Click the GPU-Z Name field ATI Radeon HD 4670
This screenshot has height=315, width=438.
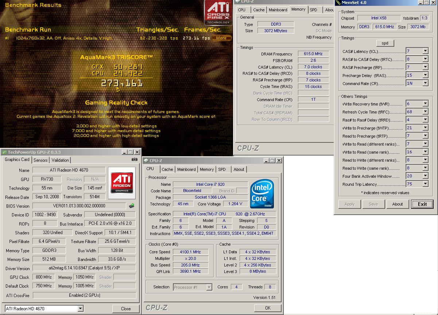(69, 170)
